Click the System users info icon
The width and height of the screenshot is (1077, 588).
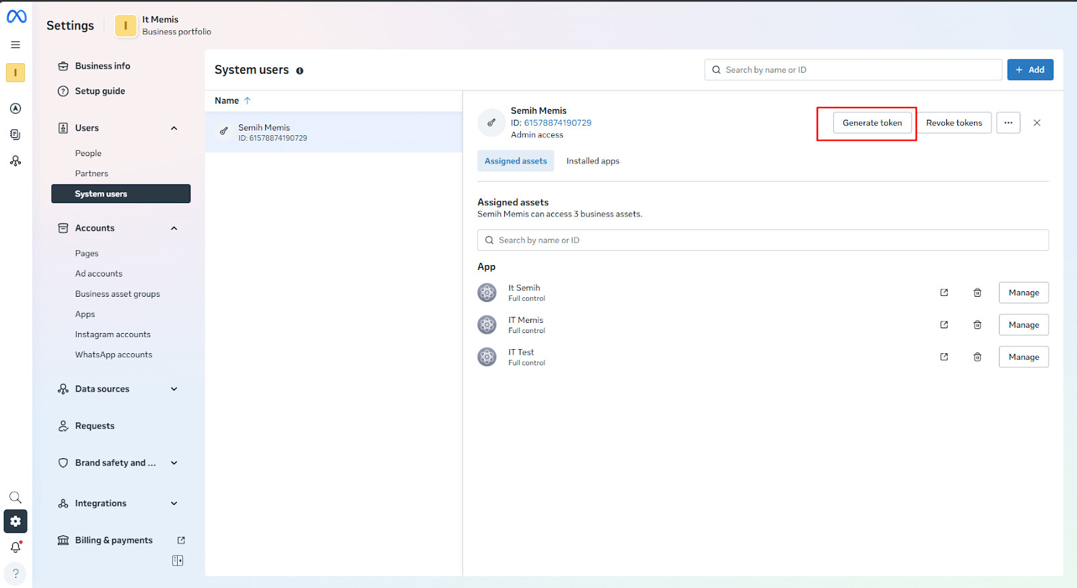(x=300, y=71)
